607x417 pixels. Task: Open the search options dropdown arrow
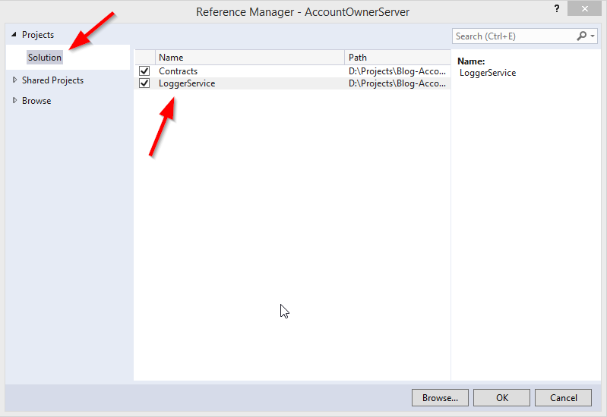pos(593,36)
